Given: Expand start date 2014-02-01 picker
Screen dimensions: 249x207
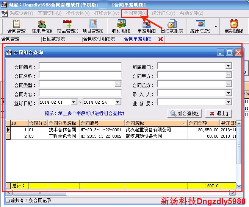Looking at the screenshot, I should [74, 102].
